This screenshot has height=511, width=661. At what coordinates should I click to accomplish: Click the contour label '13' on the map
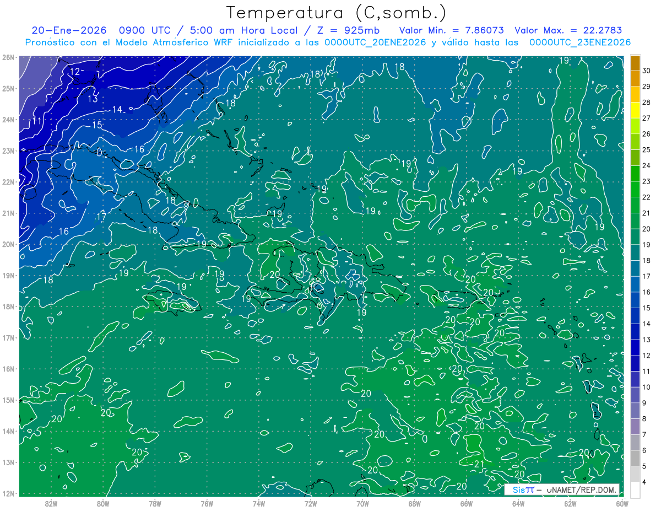tap(93, 99)
